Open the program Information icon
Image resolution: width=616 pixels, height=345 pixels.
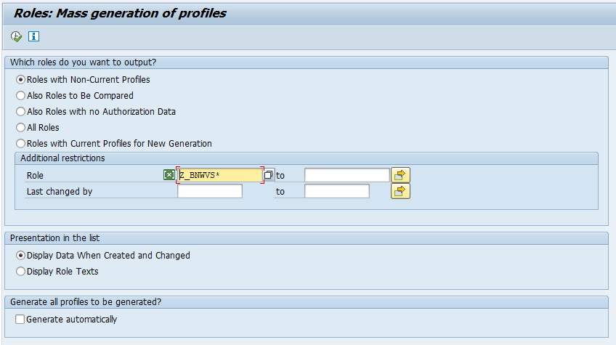33,36
